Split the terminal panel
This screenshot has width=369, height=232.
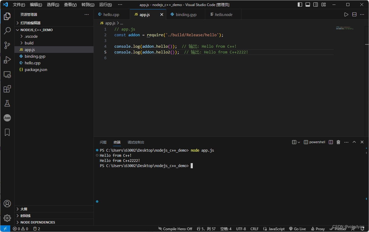tap(331, 142)
